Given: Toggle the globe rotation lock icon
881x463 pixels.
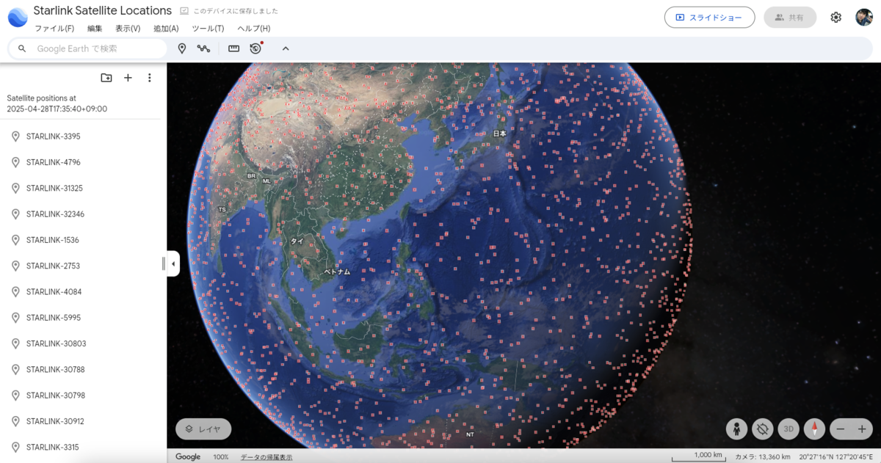Looking at the screenshot, I should point(763,429).
